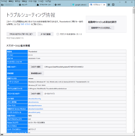Maximize the Thunderbird window
This screenshot has height=136, width=135.
click(126, 2)
